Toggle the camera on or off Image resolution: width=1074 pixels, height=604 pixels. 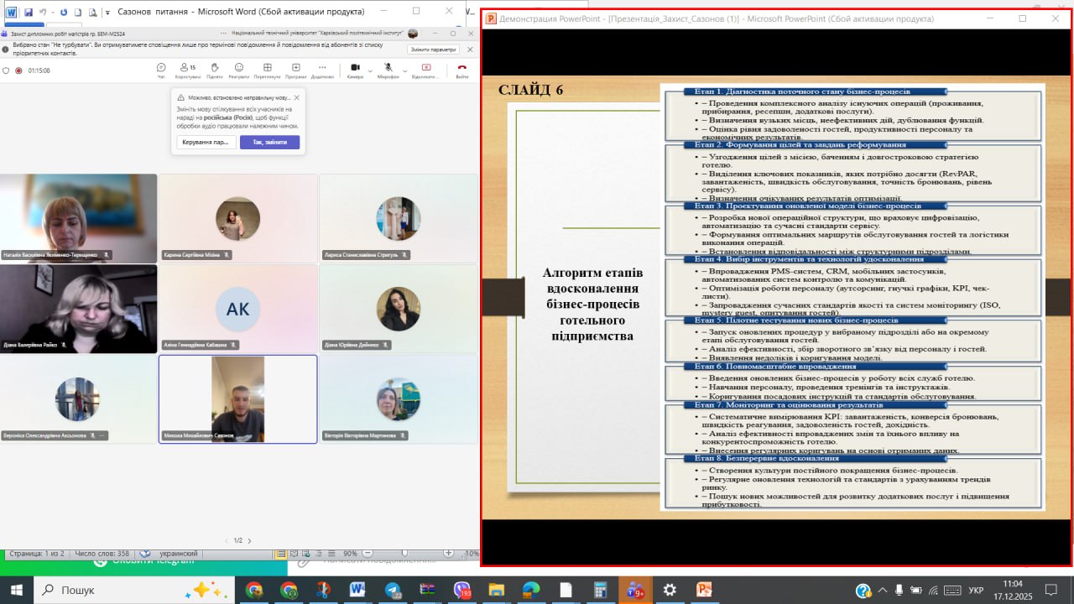point(355,68)
